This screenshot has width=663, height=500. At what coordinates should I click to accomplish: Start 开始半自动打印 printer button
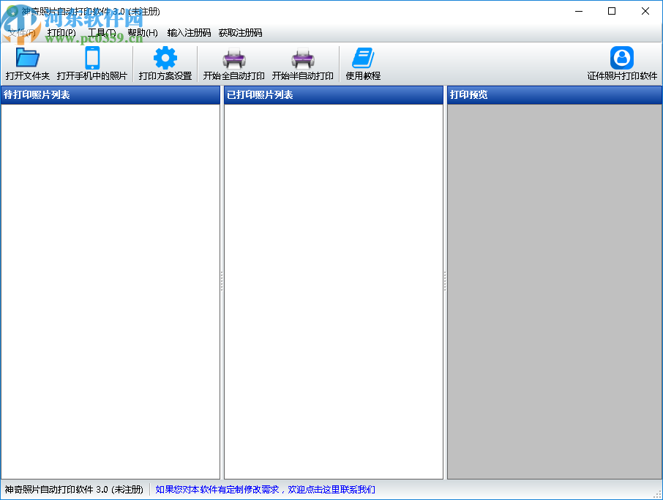[x=303, y=64]
